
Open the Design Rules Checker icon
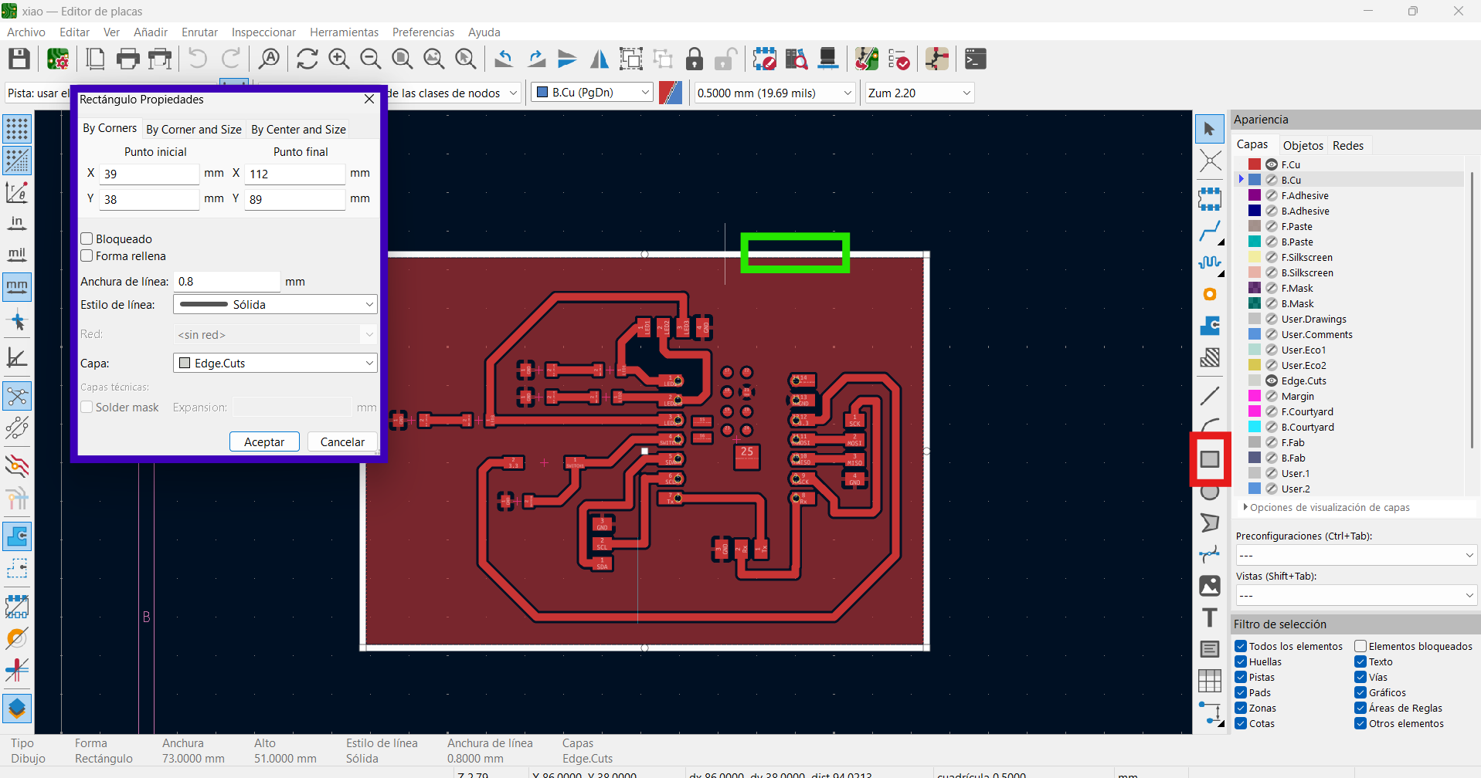[898, 59]
